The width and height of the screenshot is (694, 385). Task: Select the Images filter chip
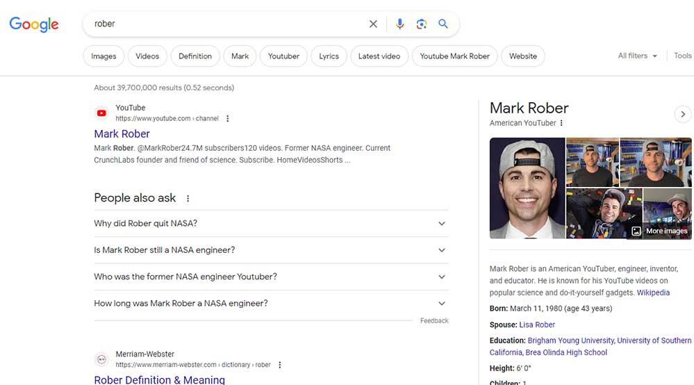(x=104, y=56)
